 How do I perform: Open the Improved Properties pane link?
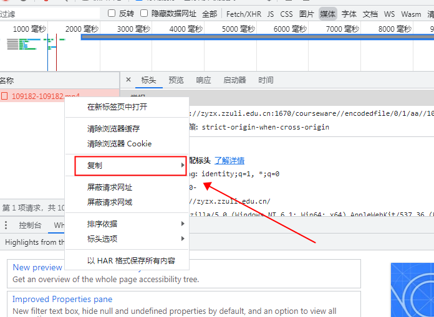(62, 299)
